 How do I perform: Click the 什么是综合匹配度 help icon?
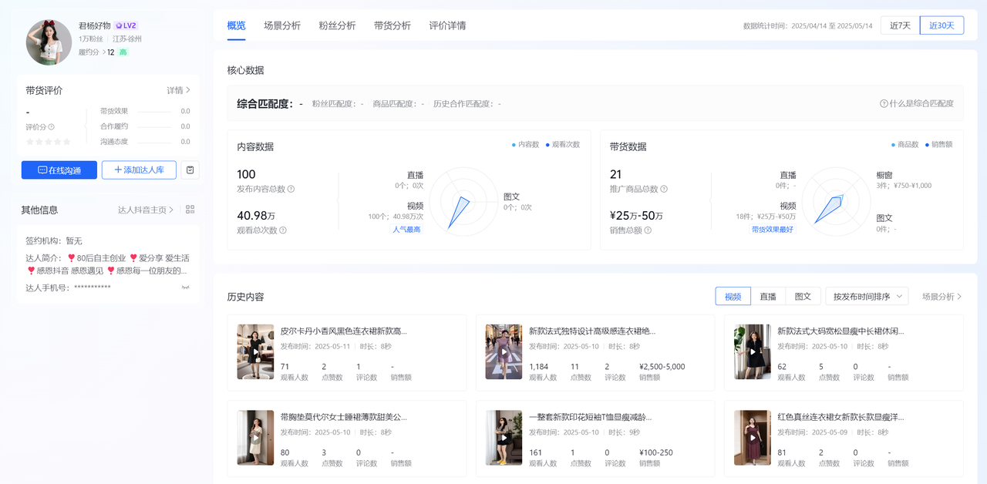tap(884, 103)
